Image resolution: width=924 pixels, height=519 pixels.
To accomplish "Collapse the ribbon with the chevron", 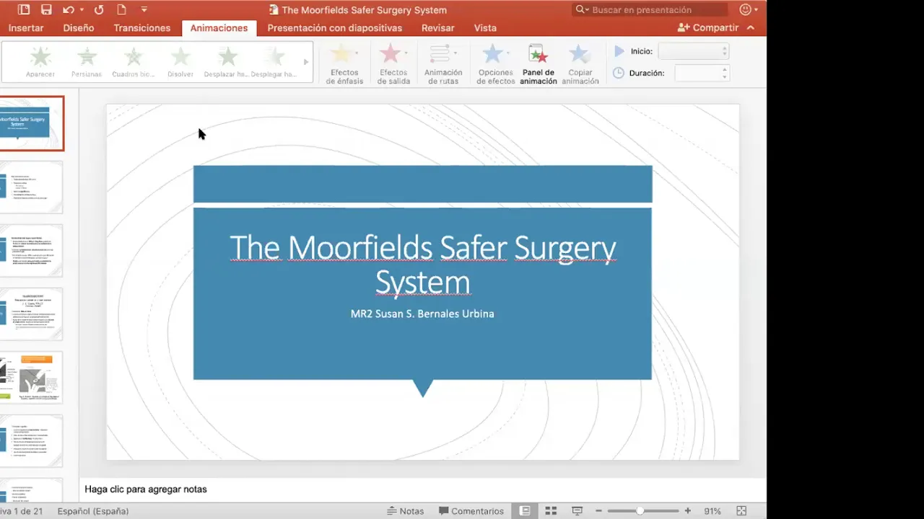I will coord(751,28).
